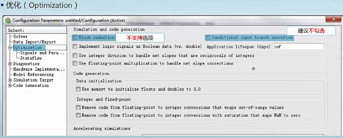Enable the Block reduction checkbox
This screenshot has height=138, width=343.
[75, 38]
